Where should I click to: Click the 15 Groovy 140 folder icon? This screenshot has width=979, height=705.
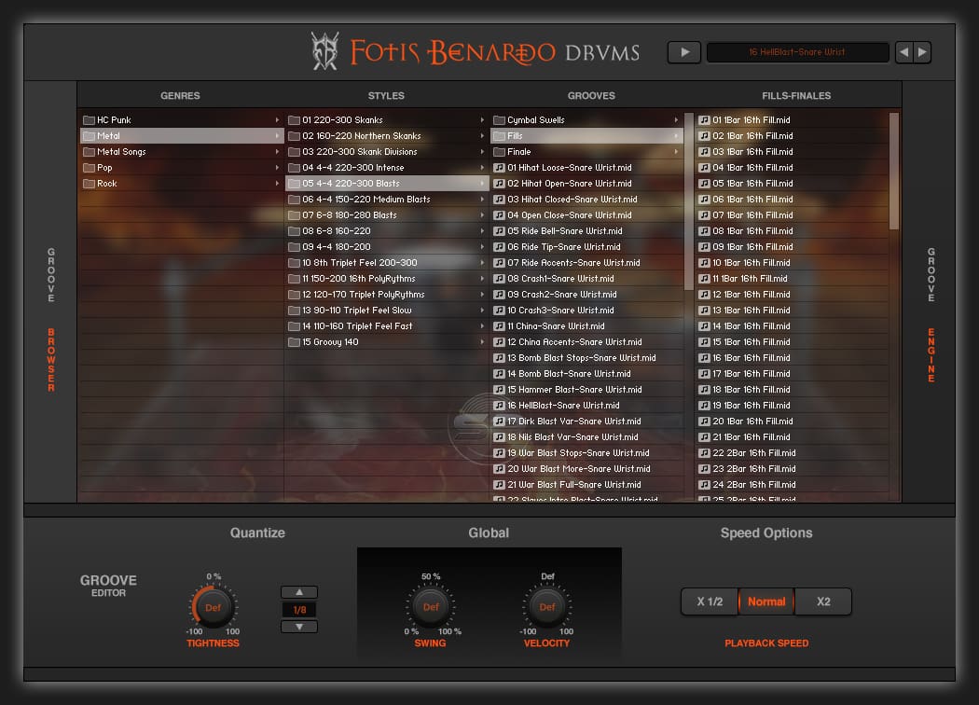pos(294,342)
